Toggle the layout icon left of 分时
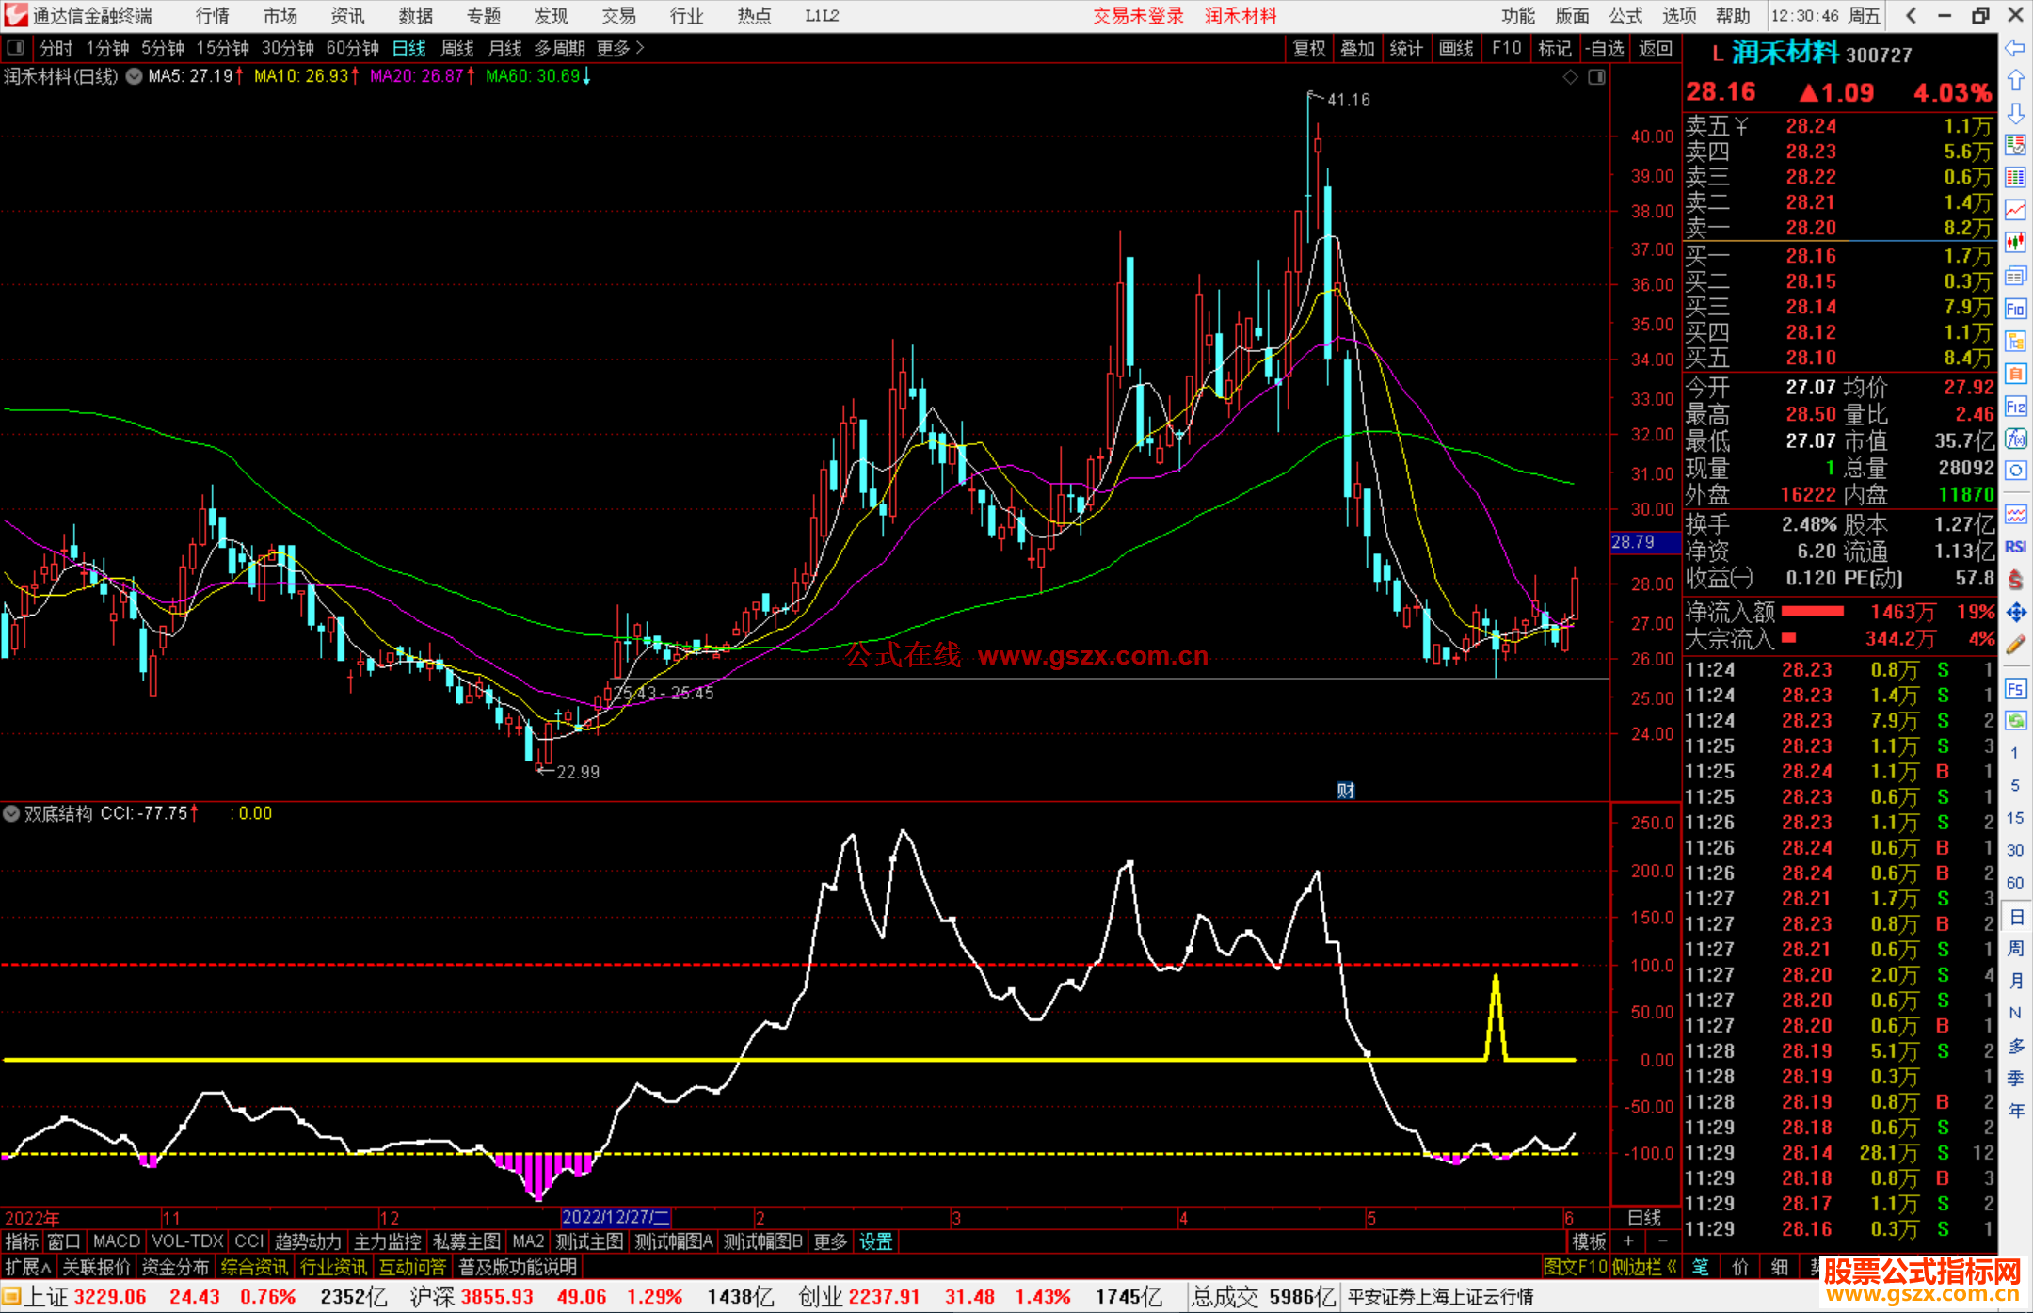 point(16,48)
